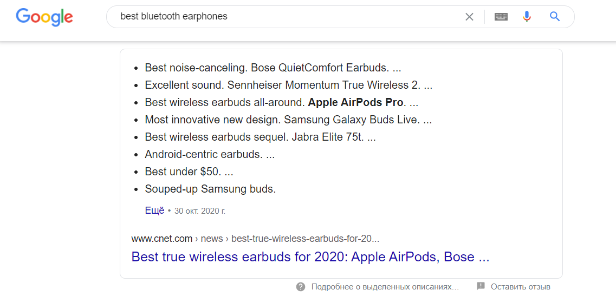
Task: Click the 'Best under $50' list item
Action: (x=189, y=172)
